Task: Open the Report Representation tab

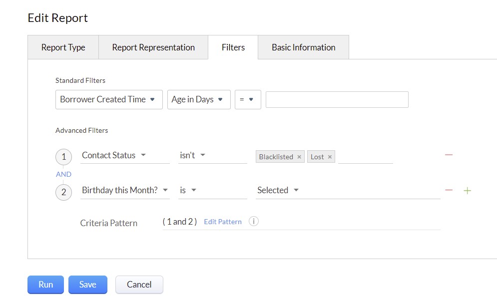Action: pyautogui.click(x=153, y=47)
